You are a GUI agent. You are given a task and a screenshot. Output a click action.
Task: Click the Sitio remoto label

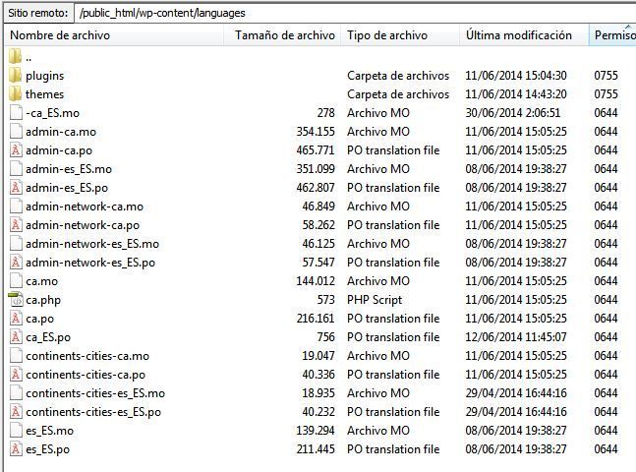pos(37,13)
